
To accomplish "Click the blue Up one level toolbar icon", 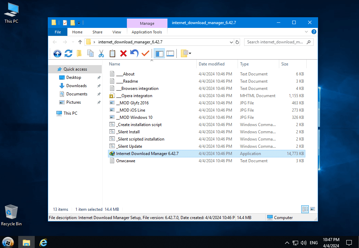I will [57, 53].
